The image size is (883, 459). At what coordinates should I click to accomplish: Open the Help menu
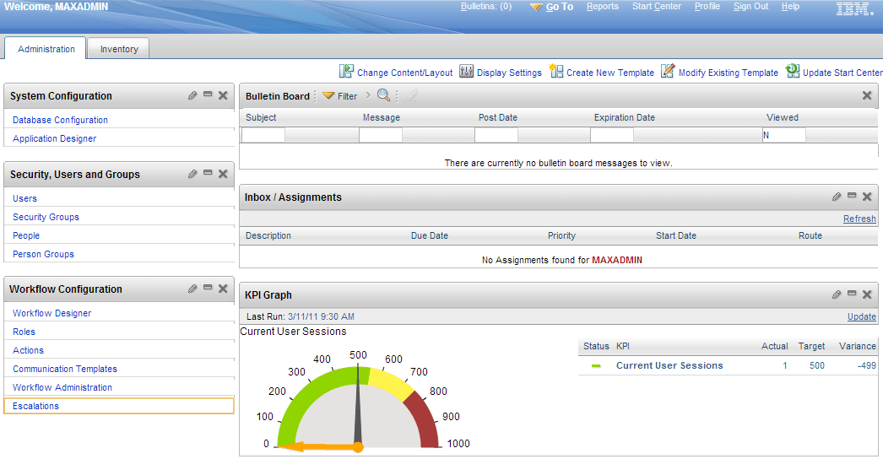point(790,6)
